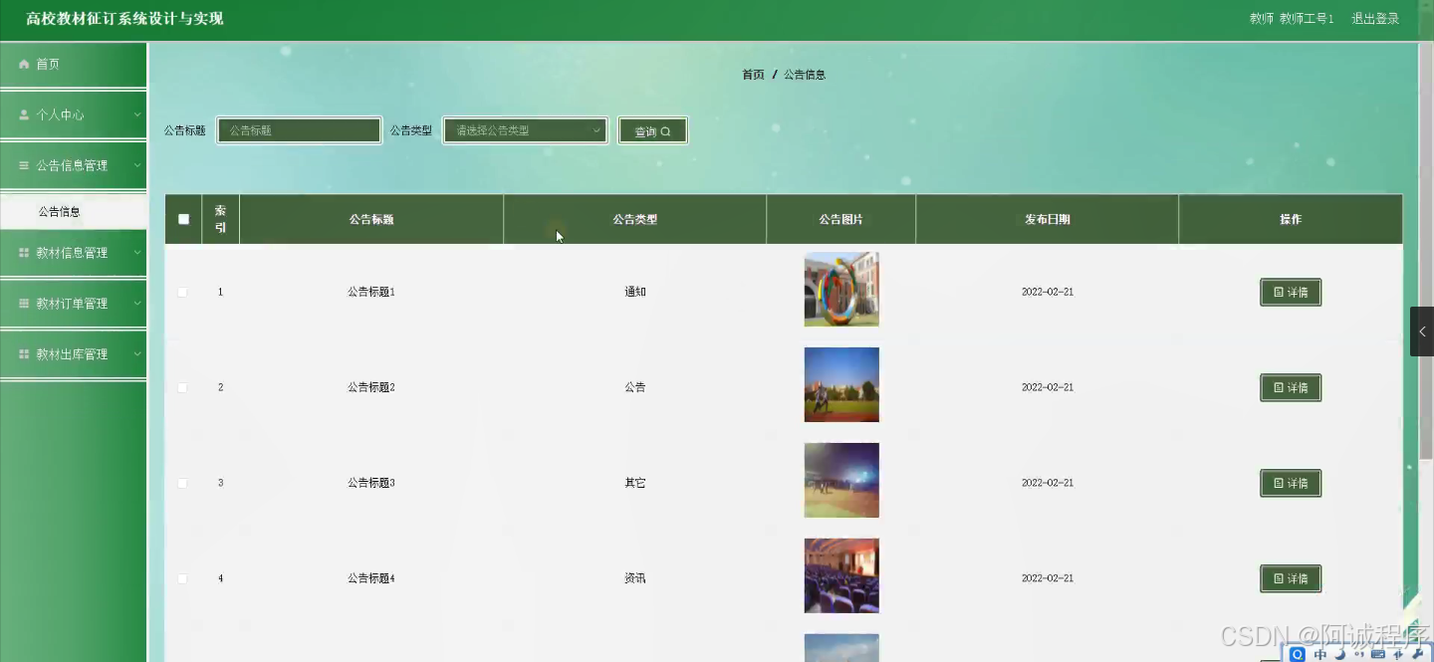
Task: Click the 公告信息管理 list icon
Action: click(x=22, y=165)
